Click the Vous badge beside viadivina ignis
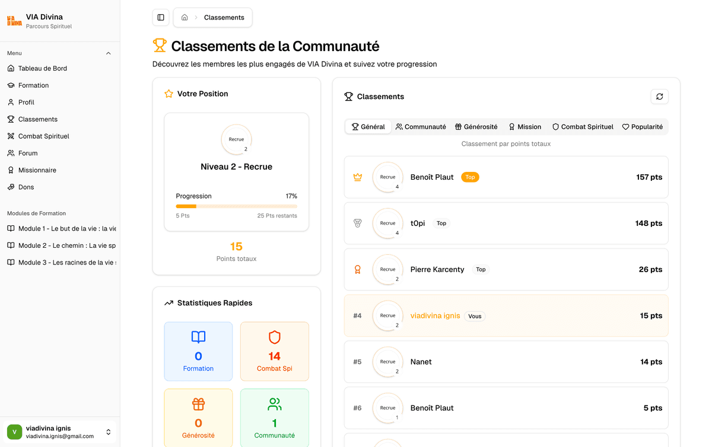Screen dimensions: 712x447 pyautogui.click(x=475, y=316)
